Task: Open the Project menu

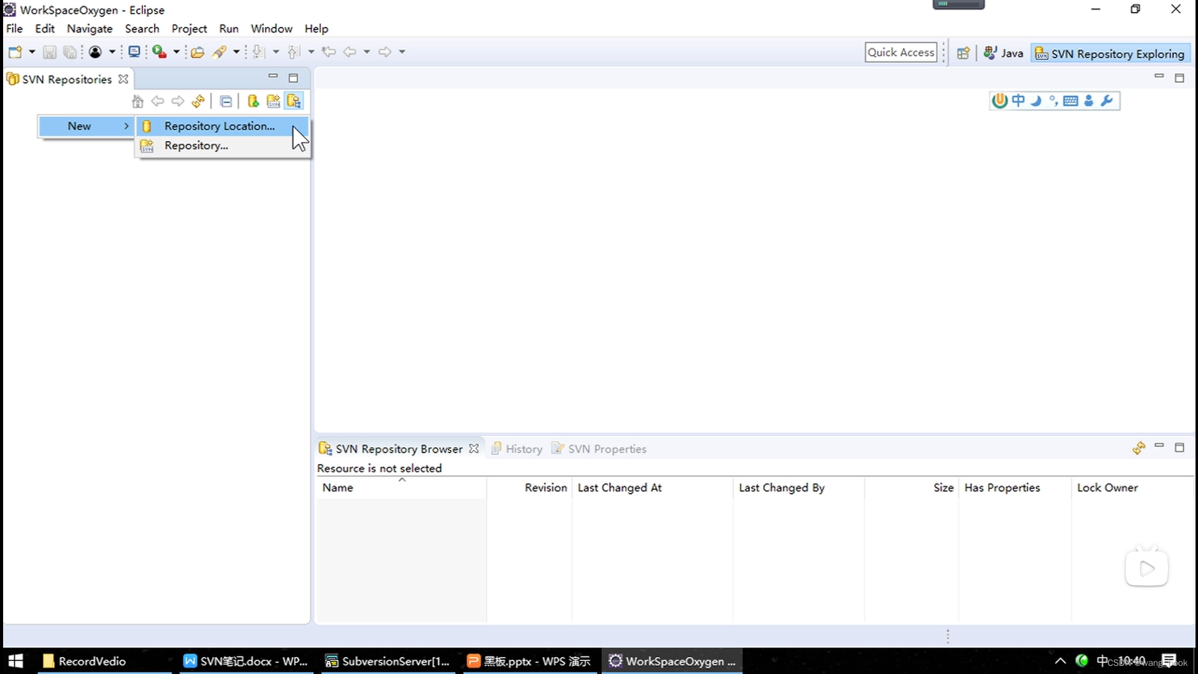Action: point(189,29)
